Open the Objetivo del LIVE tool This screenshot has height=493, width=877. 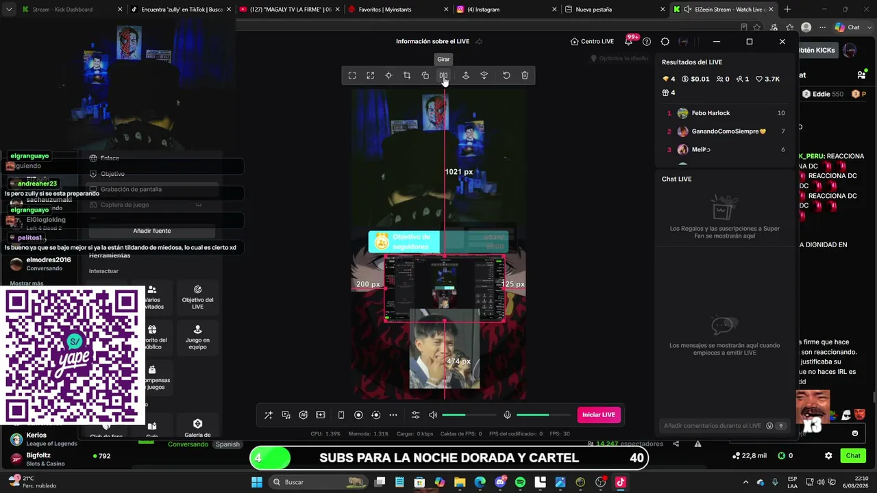pos(197,297)
